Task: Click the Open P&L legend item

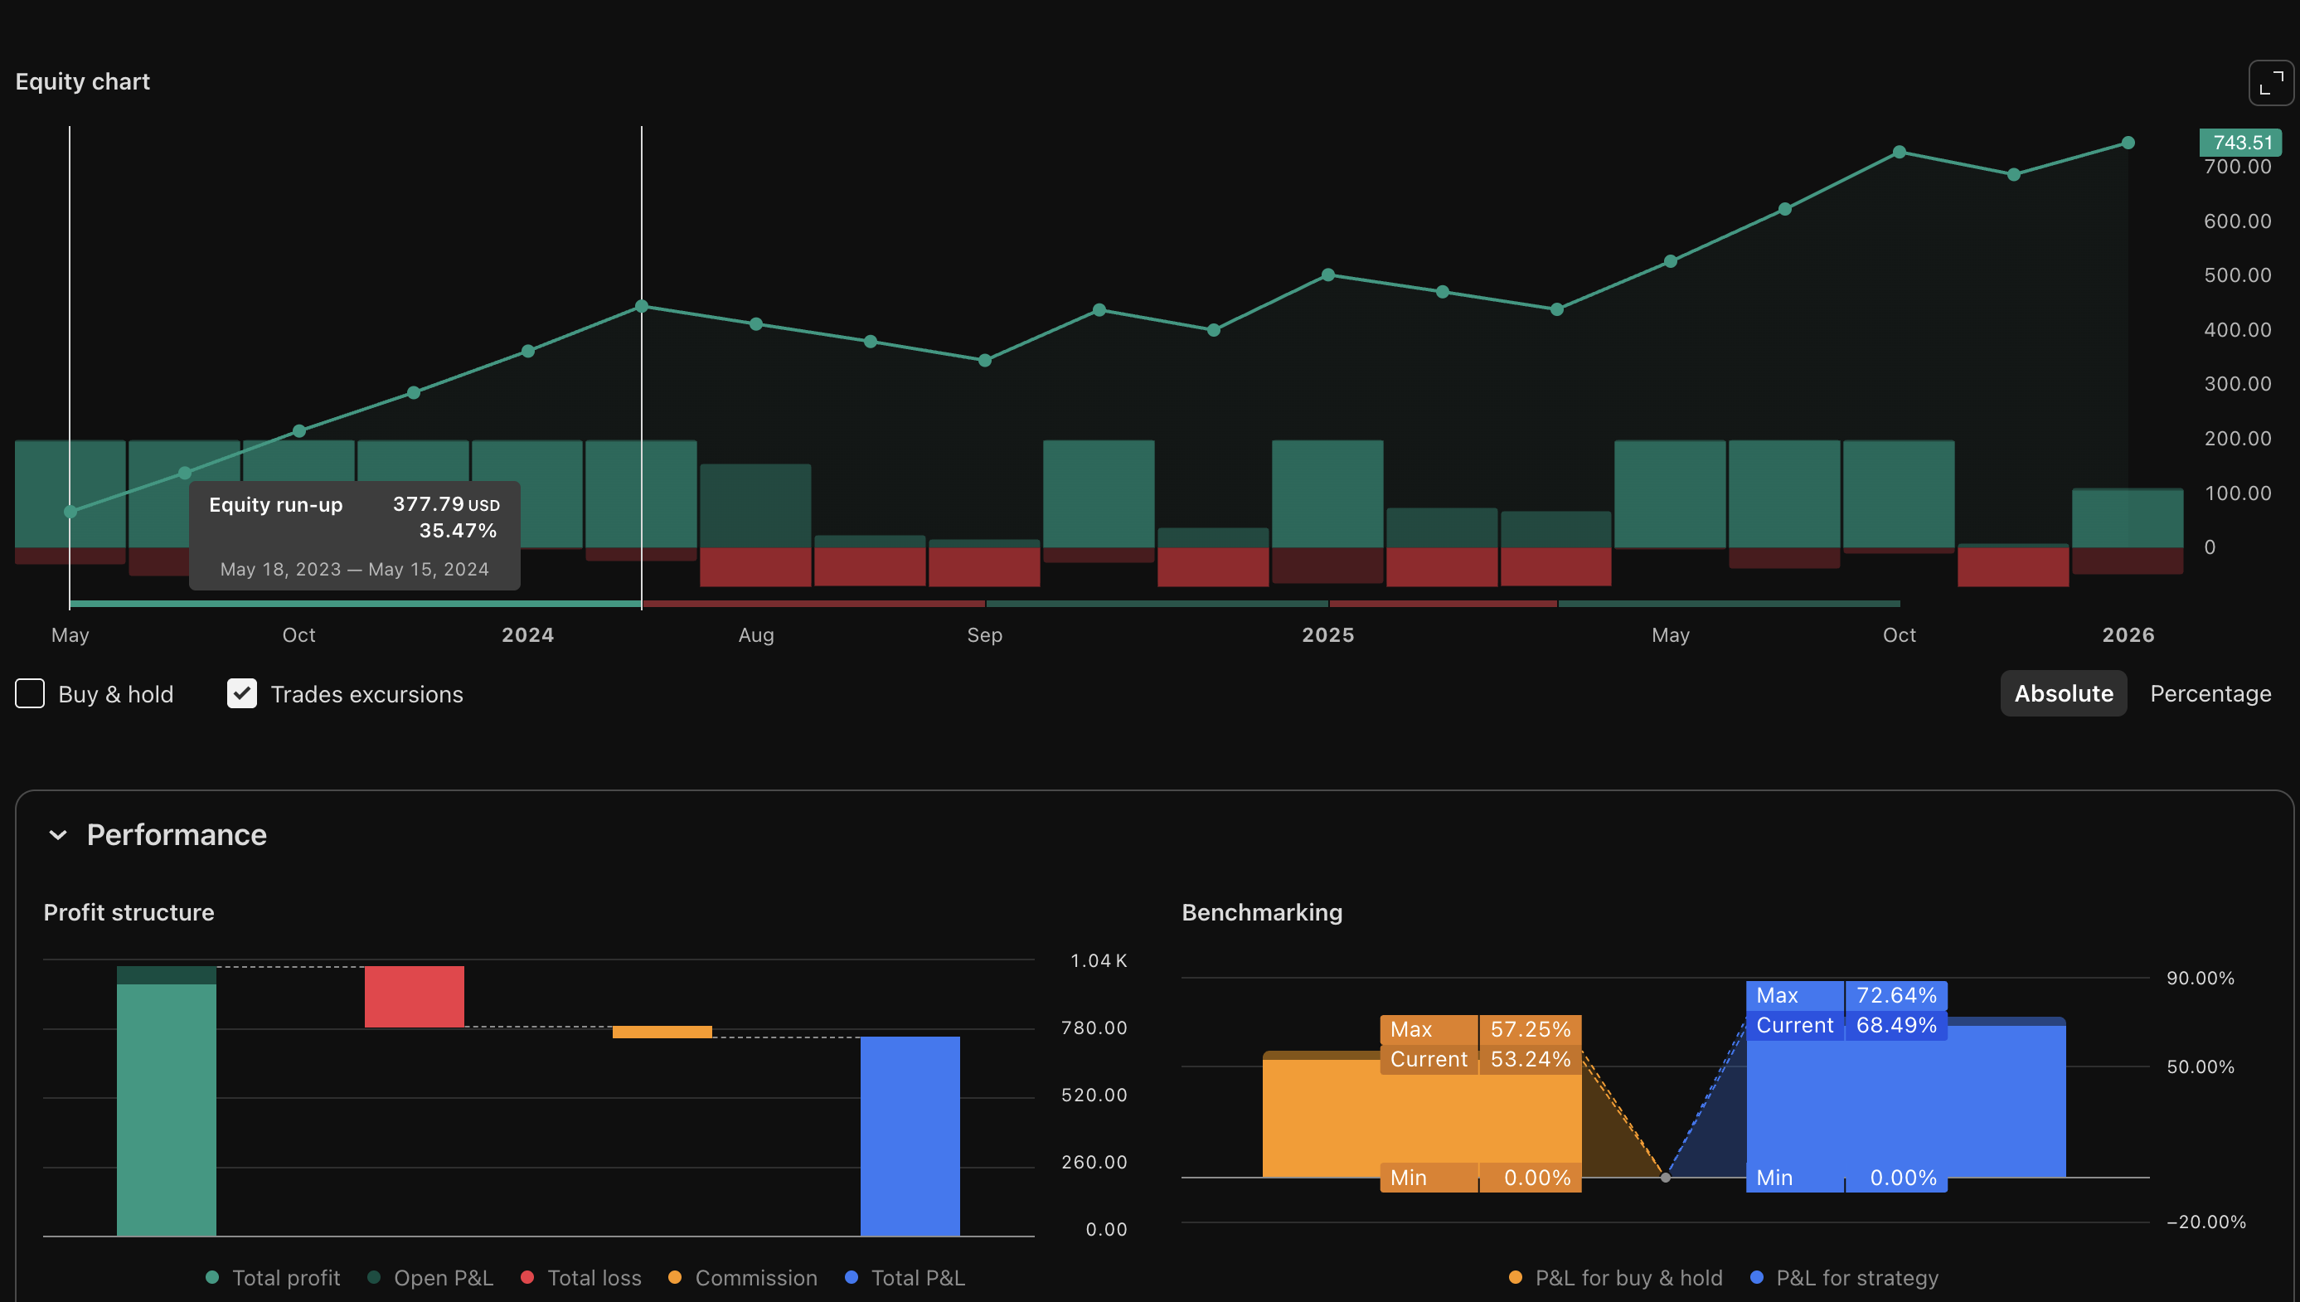Action: pyautogui.click(x=443, y=1278)
